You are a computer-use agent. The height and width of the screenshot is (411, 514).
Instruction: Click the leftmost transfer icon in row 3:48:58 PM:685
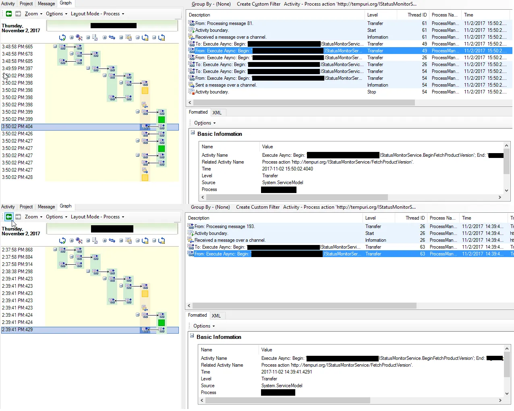[x=62, y=61]
